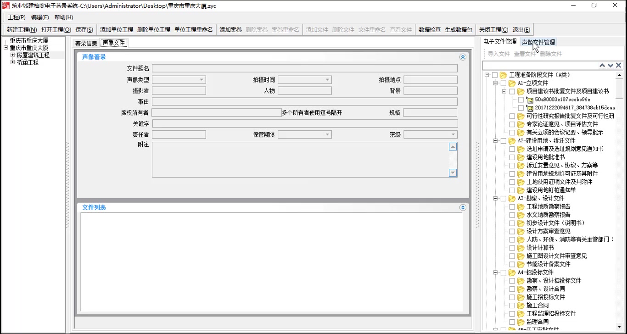Image resolution: width=627 pixels, height=334 pixels.
Task: Click the 关闭工程(C) toolbar button
Action: tap(493, 29)
